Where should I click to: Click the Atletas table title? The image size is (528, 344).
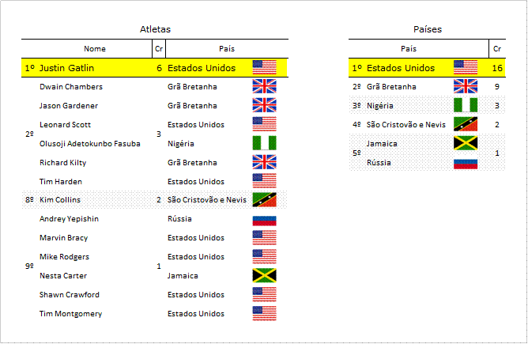pyautogui.click(x=155, y=29)
